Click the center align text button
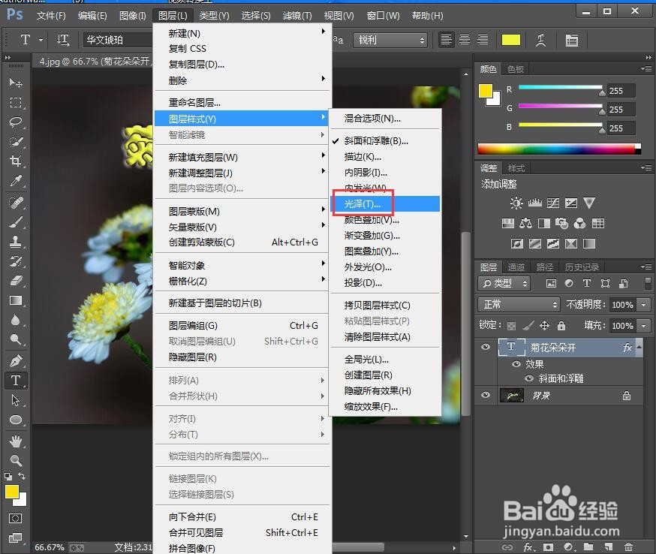 point(465,41)
